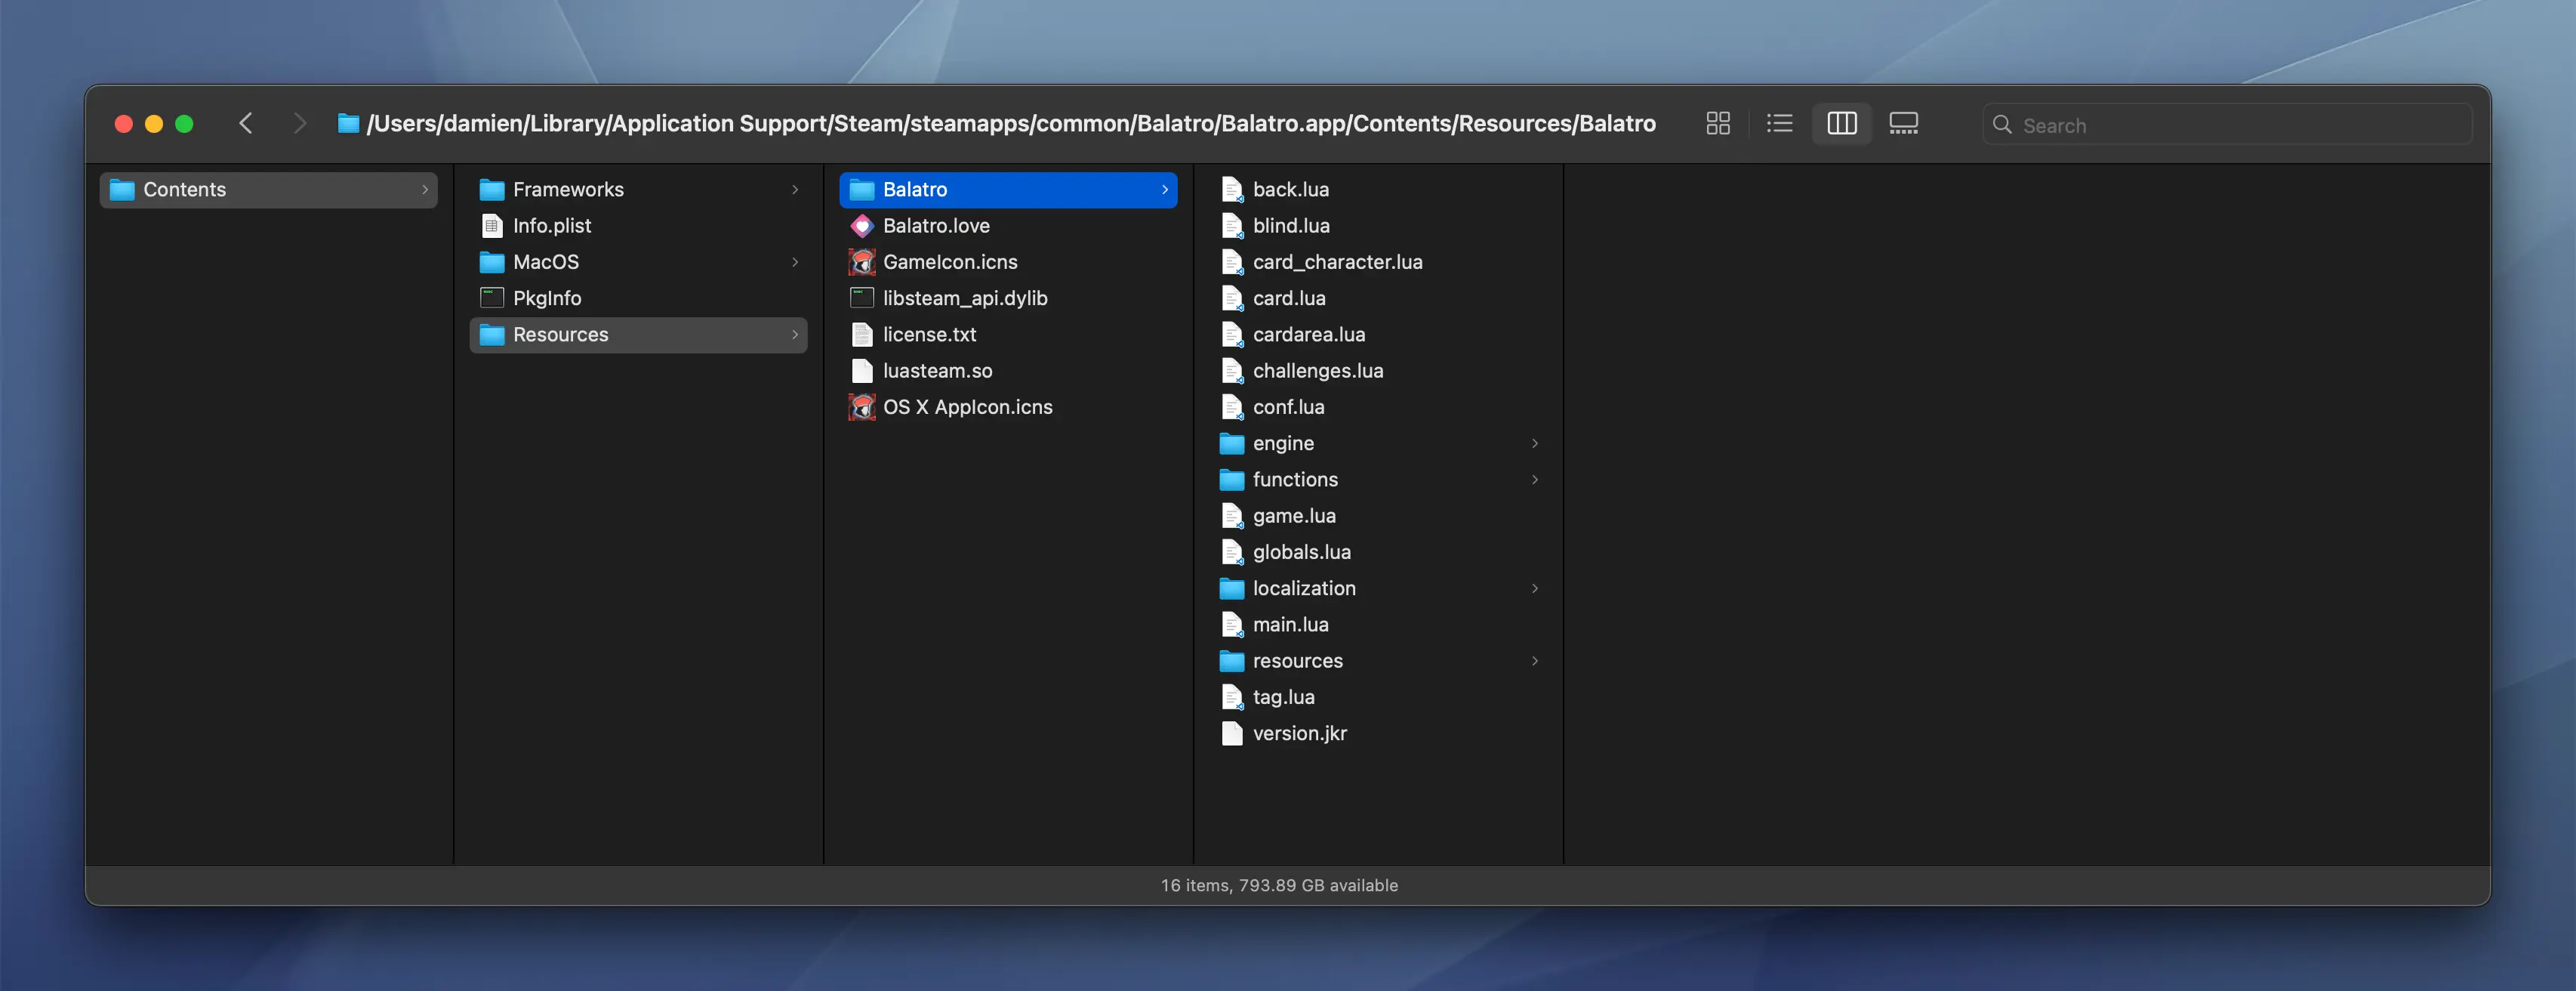This screenshot has height=991, width=2576.
Task: Select game.lua file name
Action: point(1294,516)
